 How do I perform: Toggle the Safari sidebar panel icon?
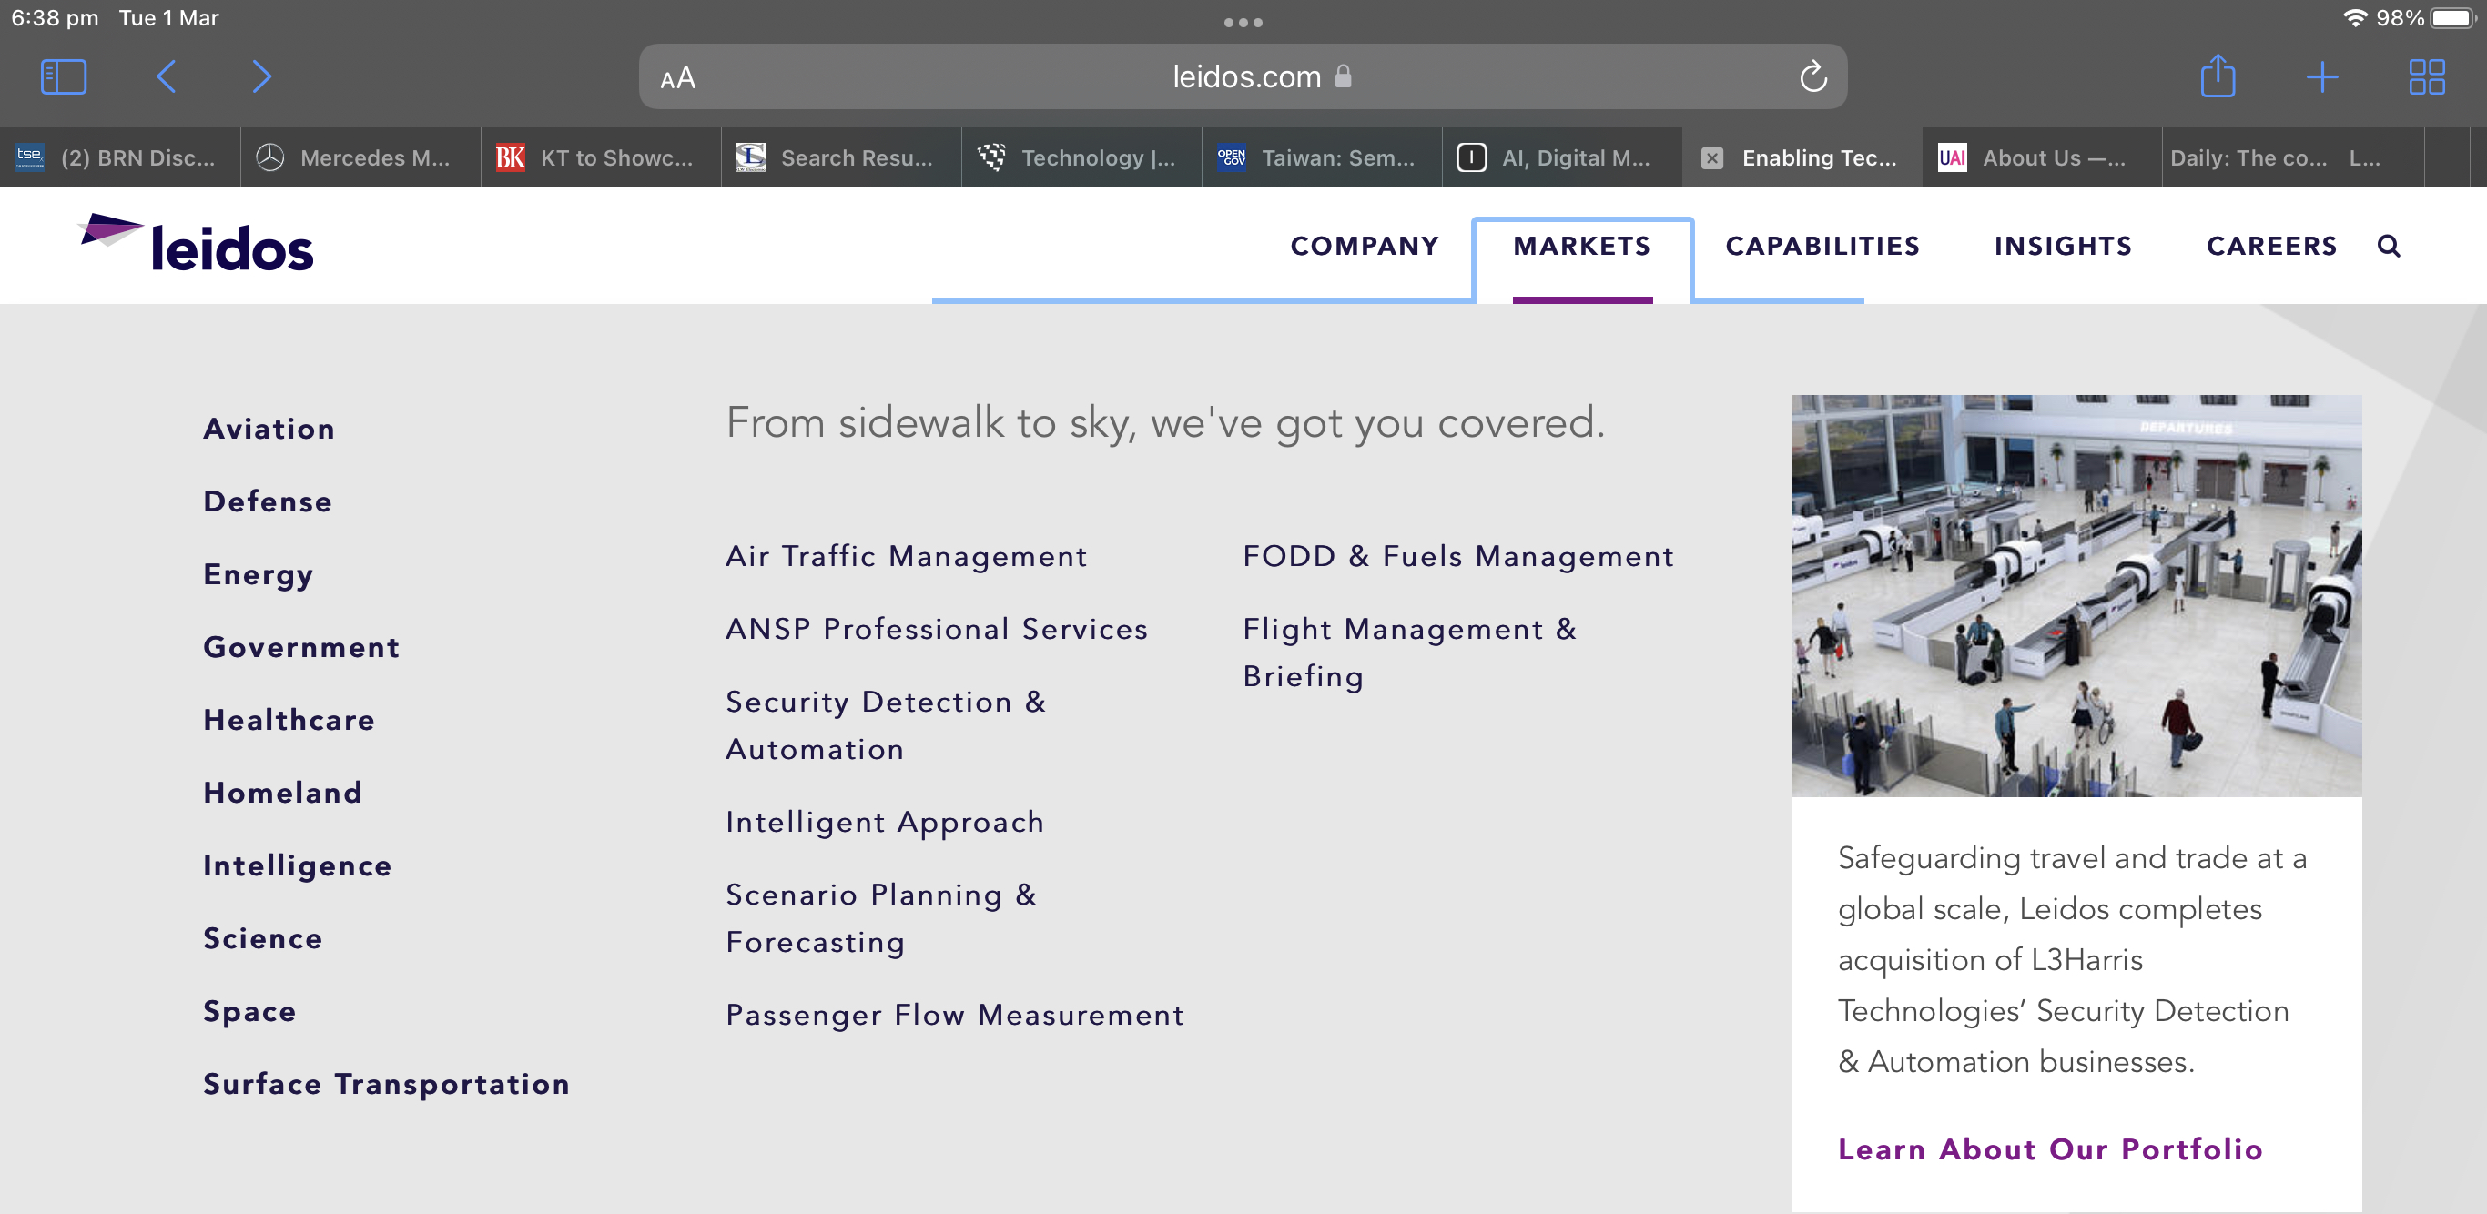64,76
